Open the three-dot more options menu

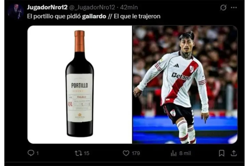click(x=234, y=7)
